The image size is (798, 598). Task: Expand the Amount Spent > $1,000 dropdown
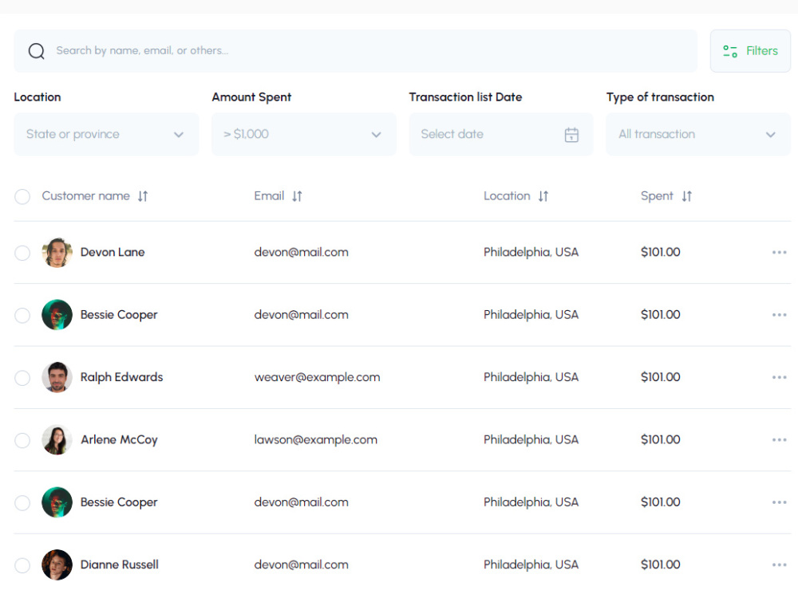[x=304, y=134]
